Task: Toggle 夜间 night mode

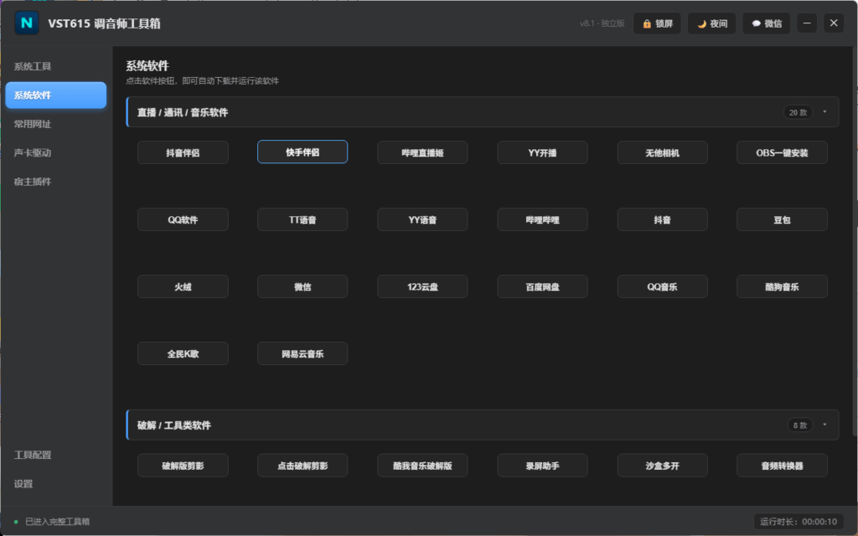Action: coord(712,23)
